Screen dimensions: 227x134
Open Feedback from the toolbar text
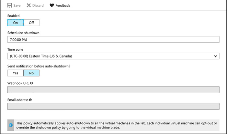(63, 5)
